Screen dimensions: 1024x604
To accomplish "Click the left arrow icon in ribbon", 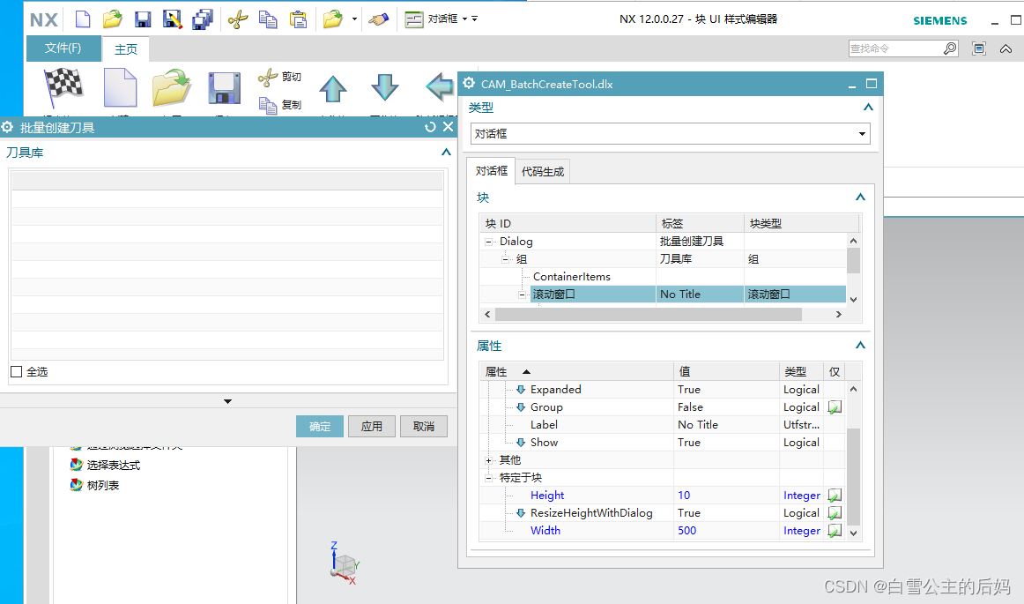I will click(440, 86).
